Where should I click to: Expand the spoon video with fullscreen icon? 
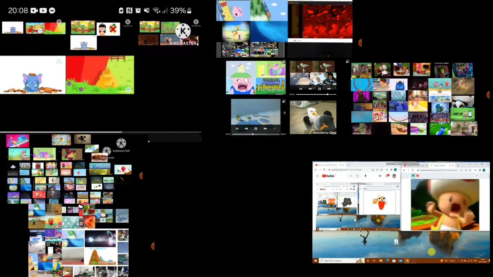pyautogui.click(x=284, y=101)
